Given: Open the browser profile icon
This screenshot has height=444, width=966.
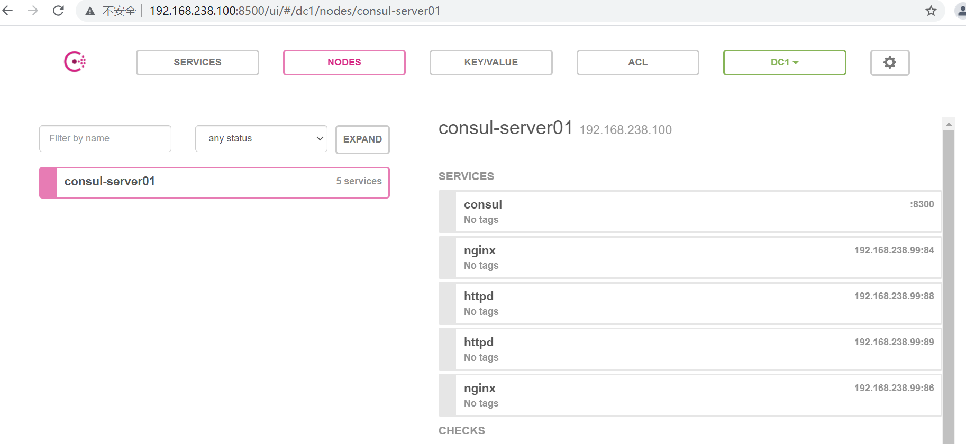Looking at the screenshot, I should pyautogui.click(x=961, y=11).
